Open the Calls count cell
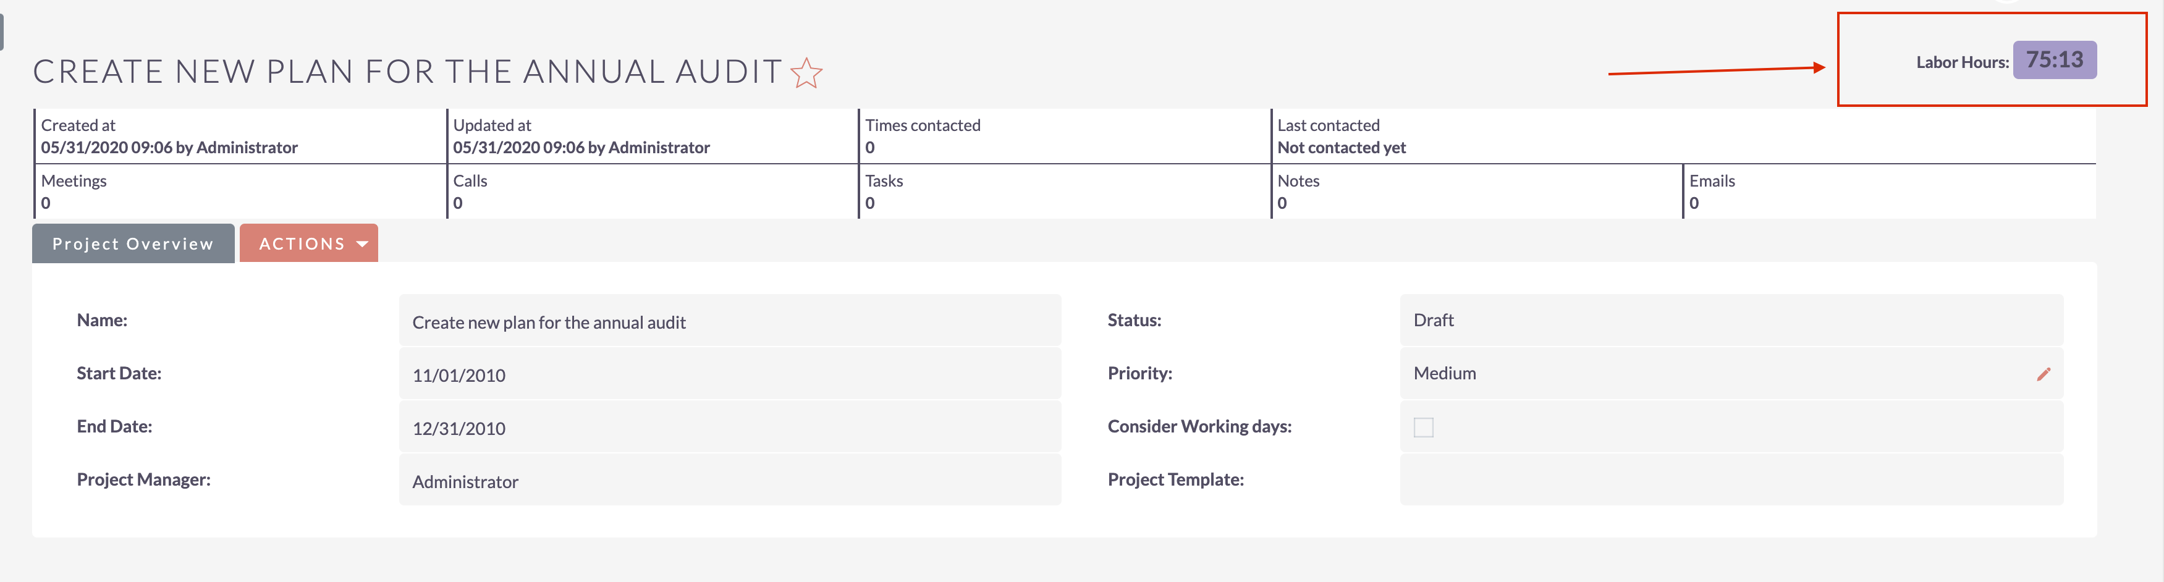This screenshot has width=2164, height=582. [652, 192]
